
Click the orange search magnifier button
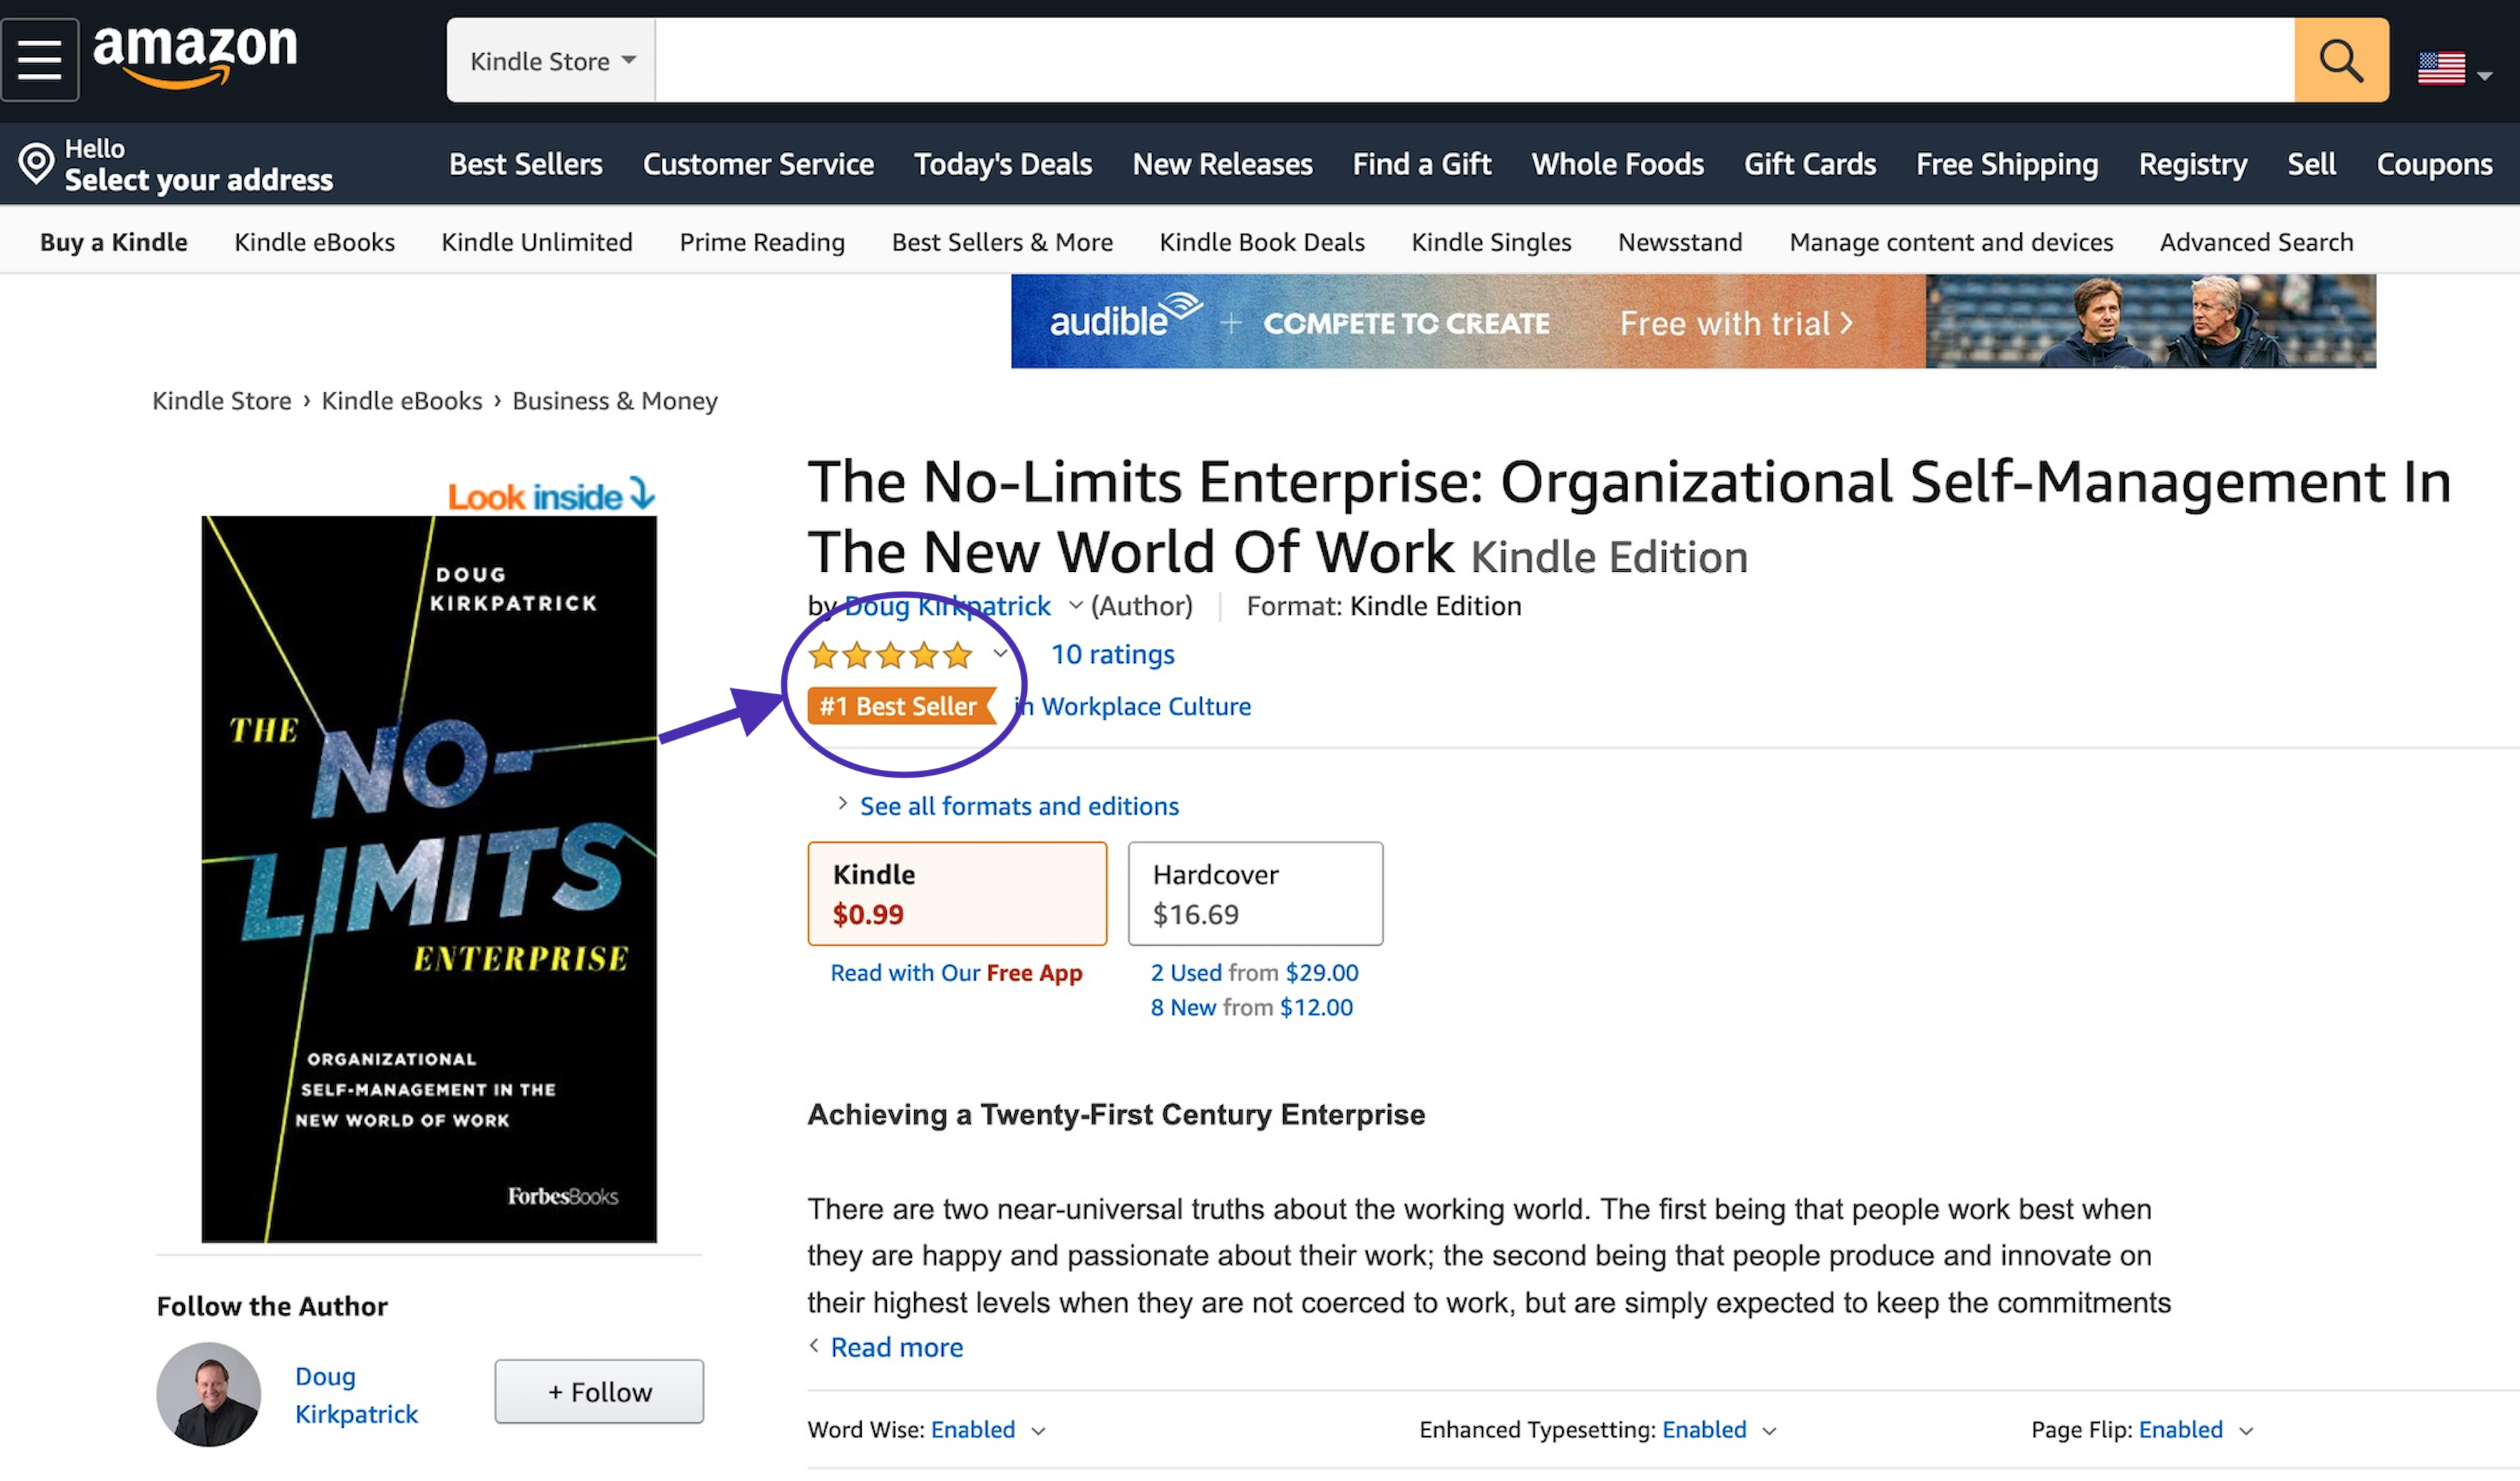(2340, 60)
